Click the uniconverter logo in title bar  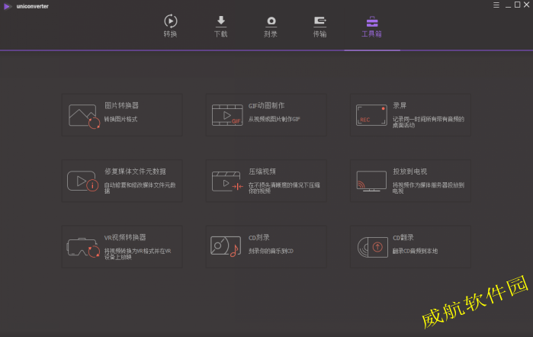[8, 5]
